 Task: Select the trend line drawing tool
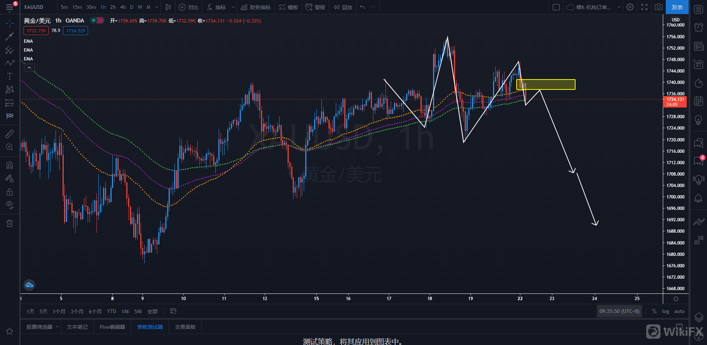coord(10,36)
